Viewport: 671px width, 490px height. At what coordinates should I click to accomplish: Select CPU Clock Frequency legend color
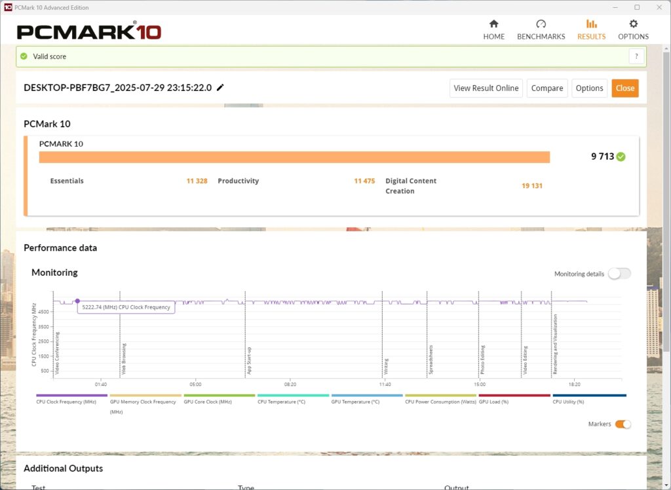[x=72, y=396]
